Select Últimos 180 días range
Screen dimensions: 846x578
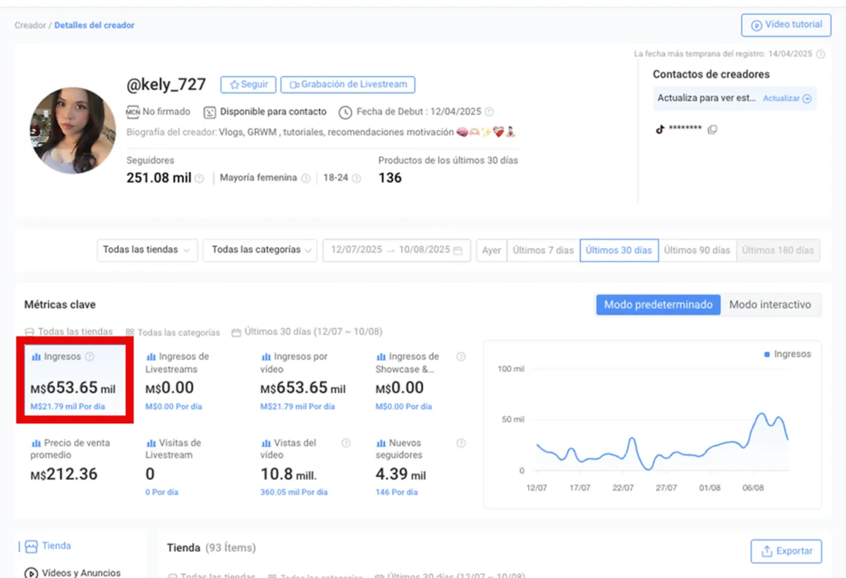tap(778, 250)
